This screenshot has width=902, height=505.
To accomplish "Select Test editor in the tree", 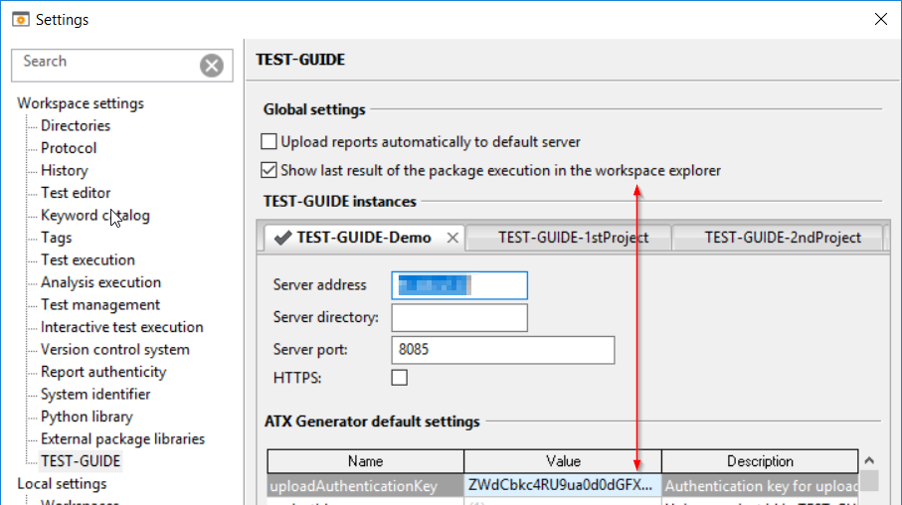I will 76,193.
